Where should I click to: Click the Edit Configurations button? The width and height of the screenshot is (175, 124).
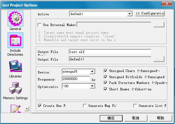(150, 13)
